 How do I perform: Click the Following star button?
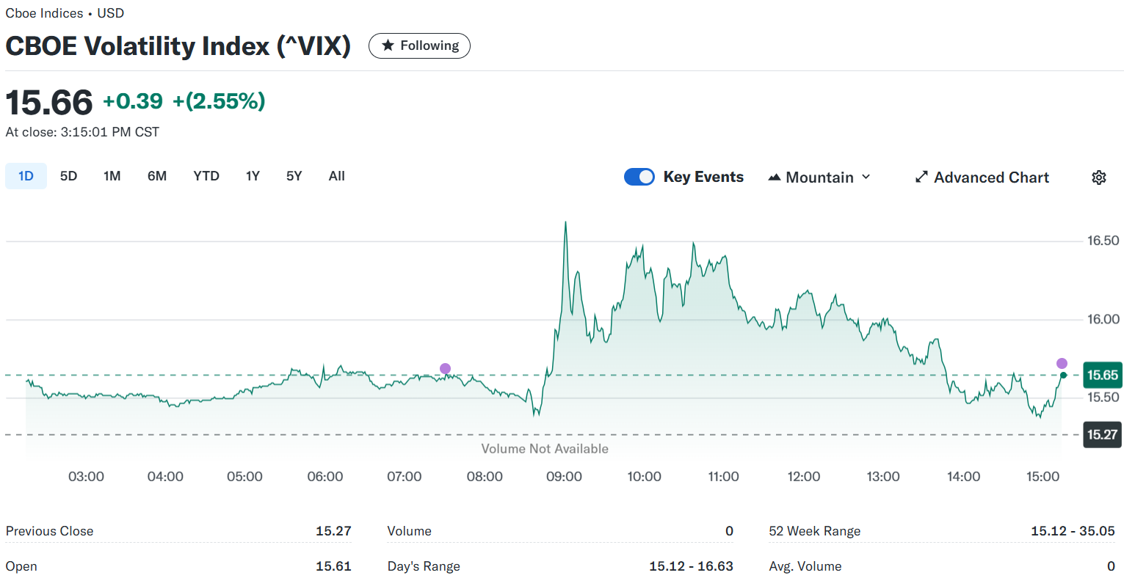(419, 45)
